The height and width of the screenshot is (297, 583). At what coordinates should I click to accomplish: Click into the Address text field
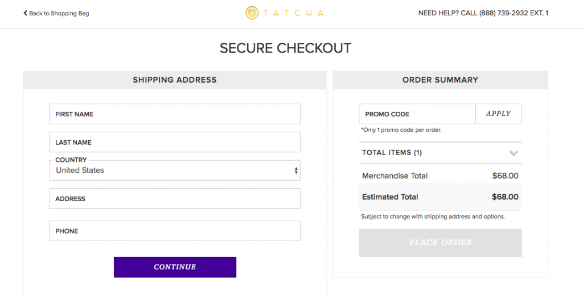pos(174,199)
